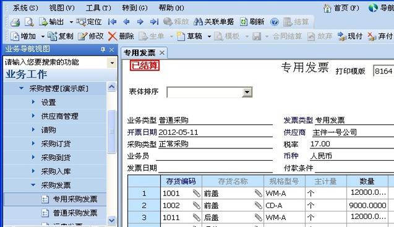Click the 输出 export button

51,22
